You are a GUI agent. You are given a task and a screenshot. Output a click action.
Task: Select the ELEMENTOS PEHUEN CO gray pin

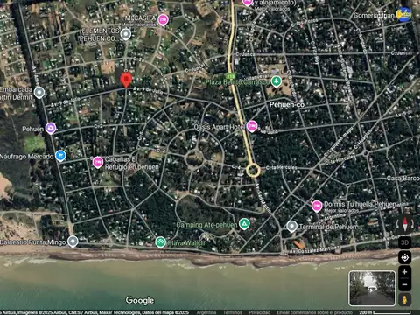coord(126,34)
